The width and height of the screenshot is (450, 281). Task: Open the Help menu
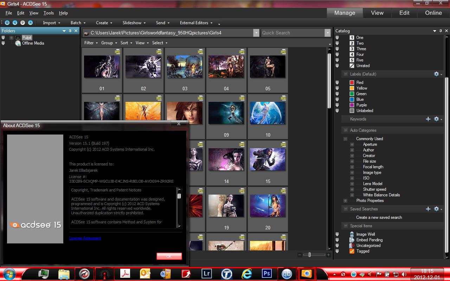click(x=63, y=13)
